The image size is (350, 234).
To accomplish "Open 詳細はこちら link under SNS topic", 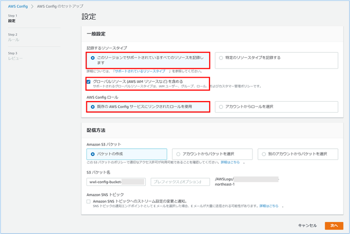I will pos(269,206).
